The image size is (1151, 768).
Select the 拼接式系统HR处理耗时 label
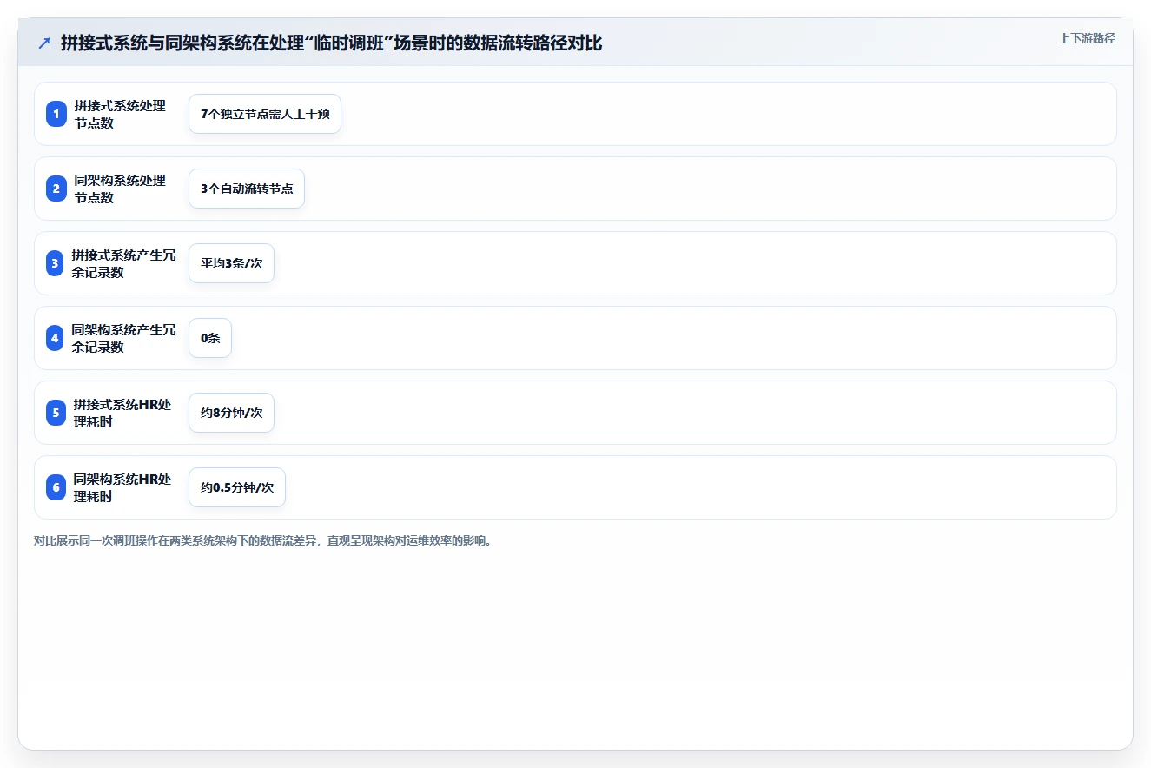click(x=122, y=413)
